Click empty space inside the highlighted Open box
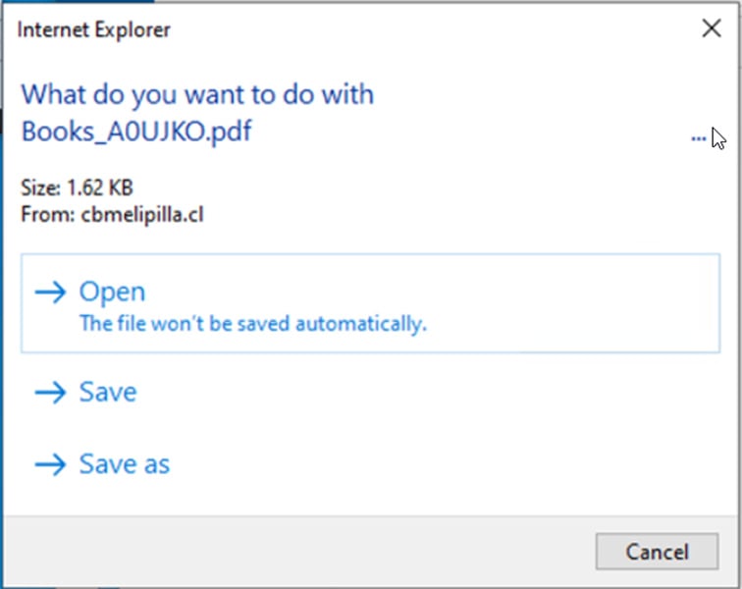 (x=569, y=302)
